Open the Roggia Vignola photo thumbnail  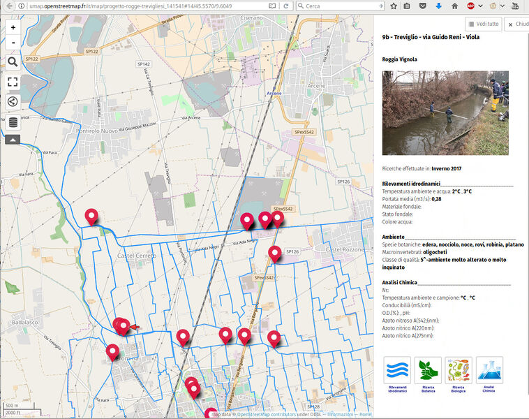[x=445, y=112]
